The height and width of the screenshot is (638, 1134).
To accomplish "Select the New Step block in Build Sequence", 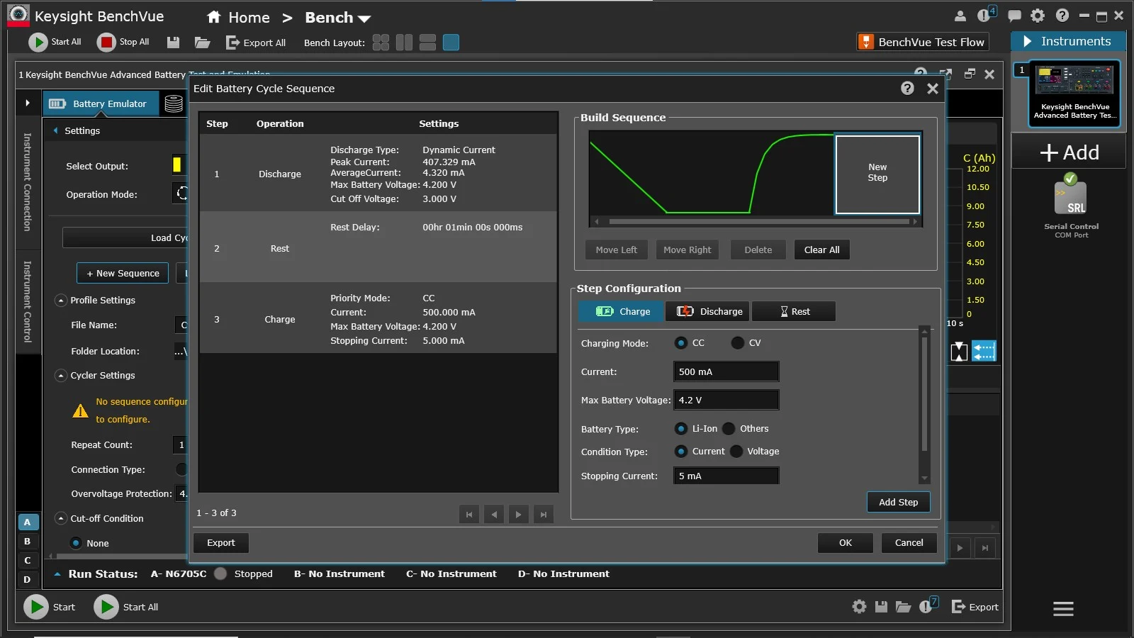I will pos(877,174).
